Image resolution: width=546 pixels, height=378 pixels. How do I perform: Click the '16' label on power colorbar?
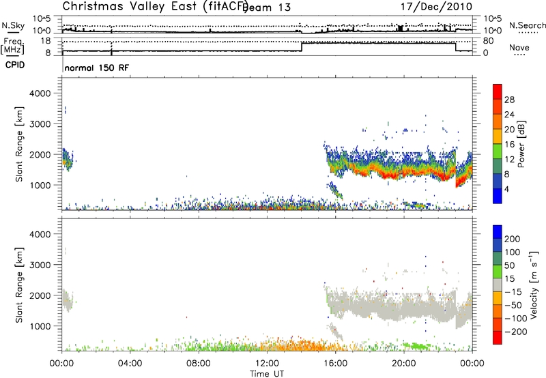pos(509,145)
